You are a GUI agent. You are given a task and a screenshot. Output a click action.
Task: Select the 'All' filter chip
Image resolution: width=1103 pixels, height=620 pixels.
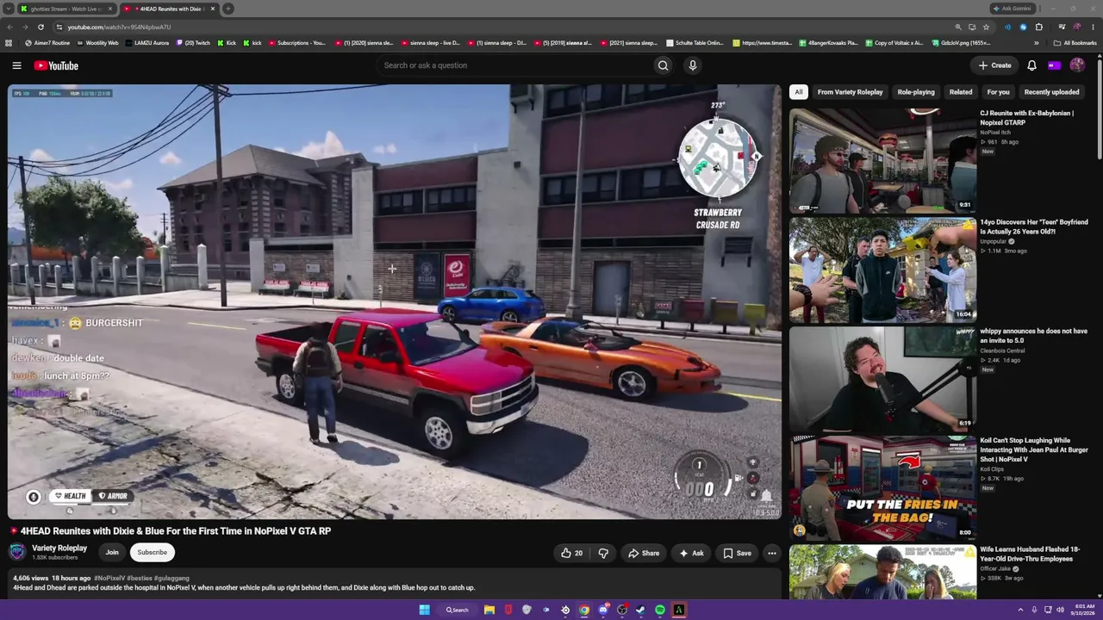[x=799, y=92]
